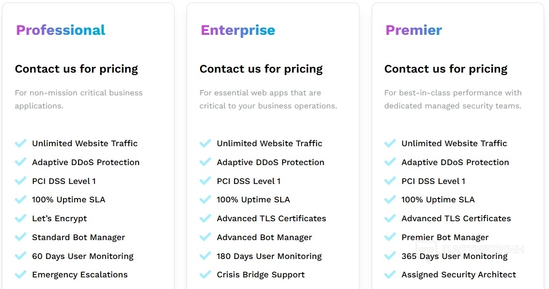The width and height of the screenshot is (549, 289).
Task: Click Professional's Contact us for pricing
Action: [x=77, y=69]
